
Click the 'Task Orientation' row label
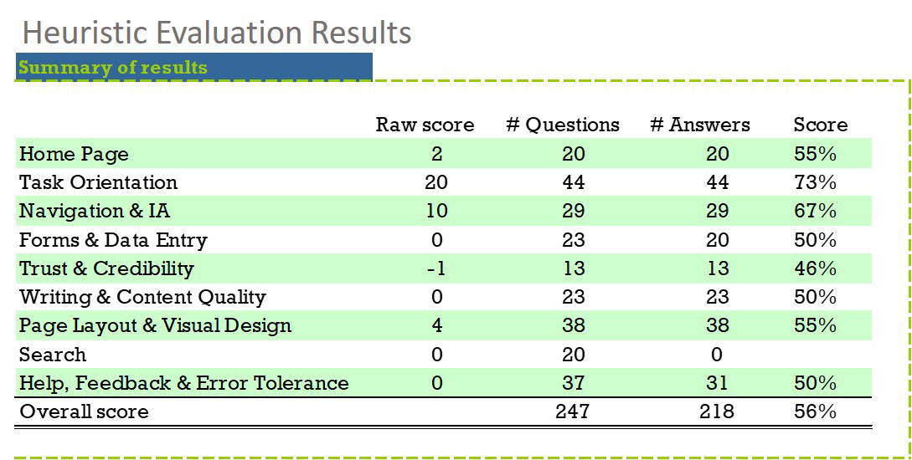point(98,182)
